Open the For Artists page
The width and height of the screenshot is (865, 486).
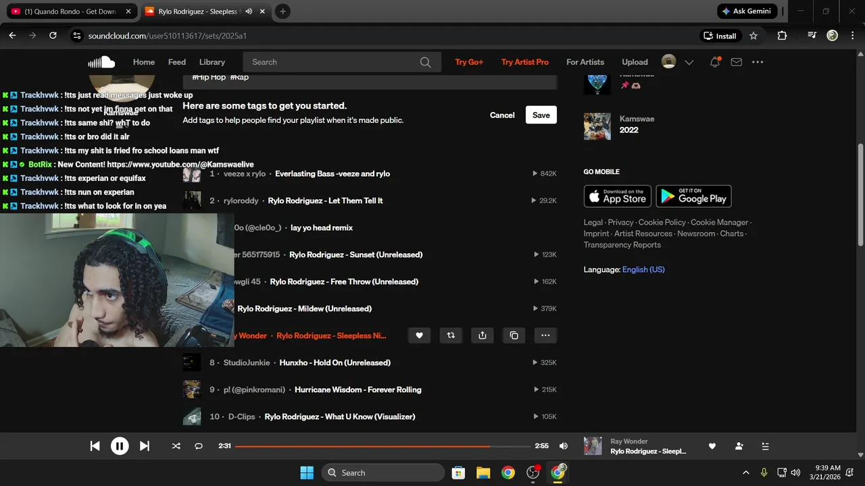coord(585,62)
